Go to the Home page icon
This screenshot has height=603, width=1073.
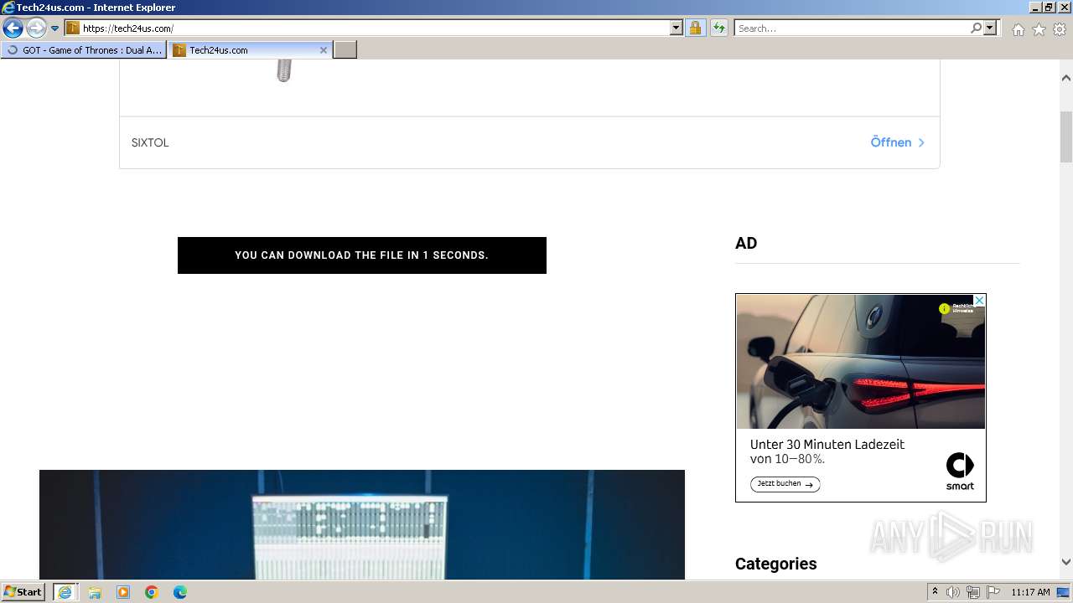(1018, 29)
